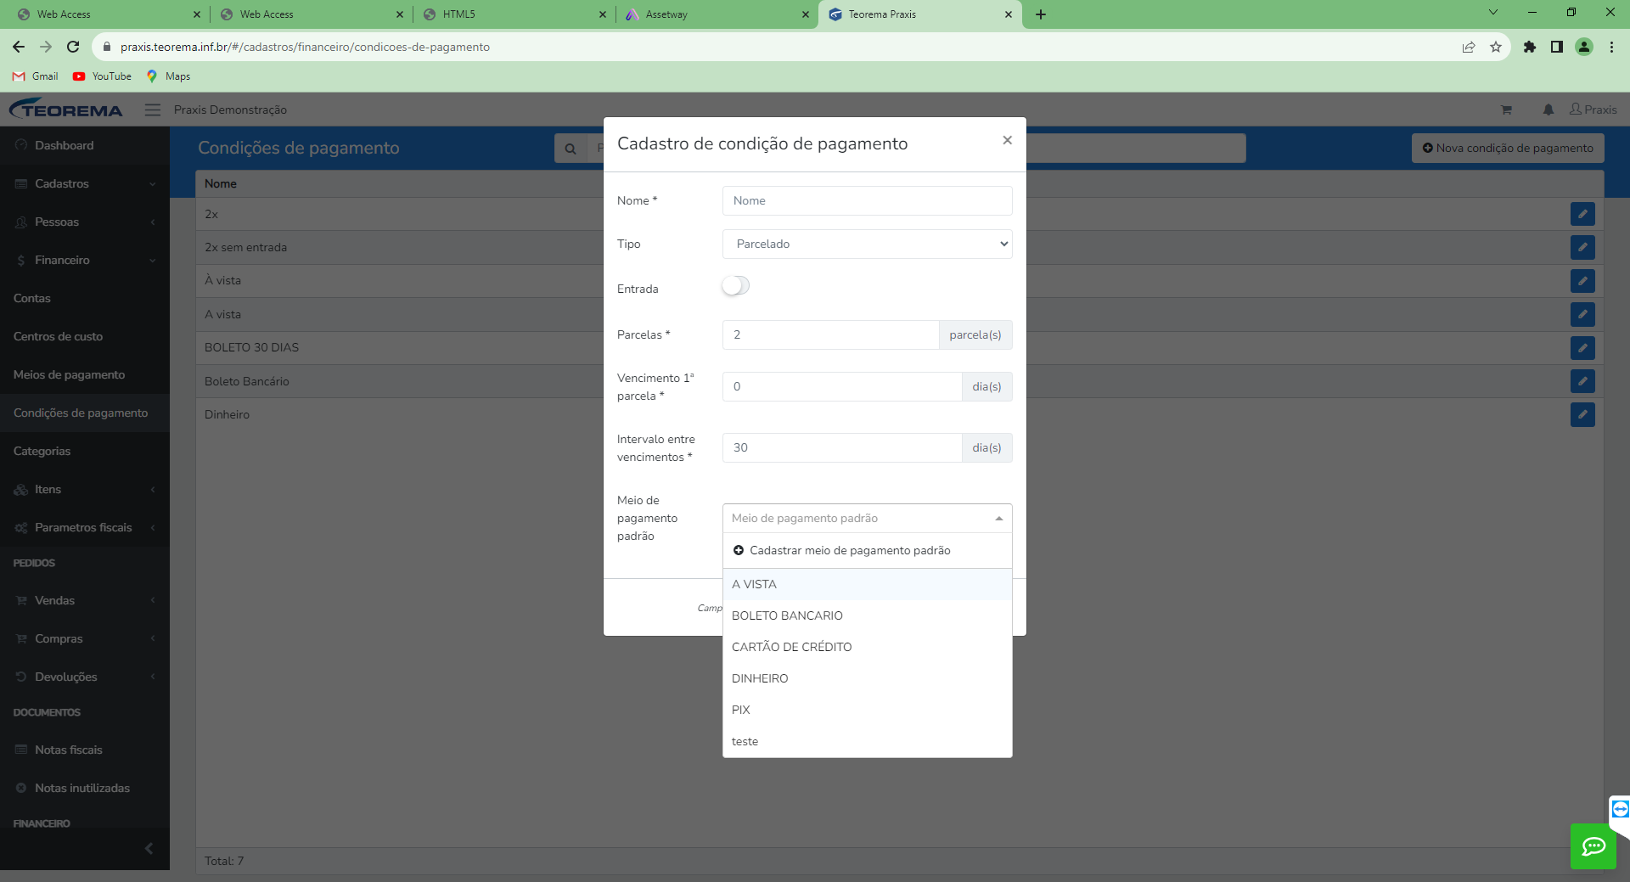Open the green chat support widget
This screenshot has height=882, width=1630.
[x=1593, y=845]
